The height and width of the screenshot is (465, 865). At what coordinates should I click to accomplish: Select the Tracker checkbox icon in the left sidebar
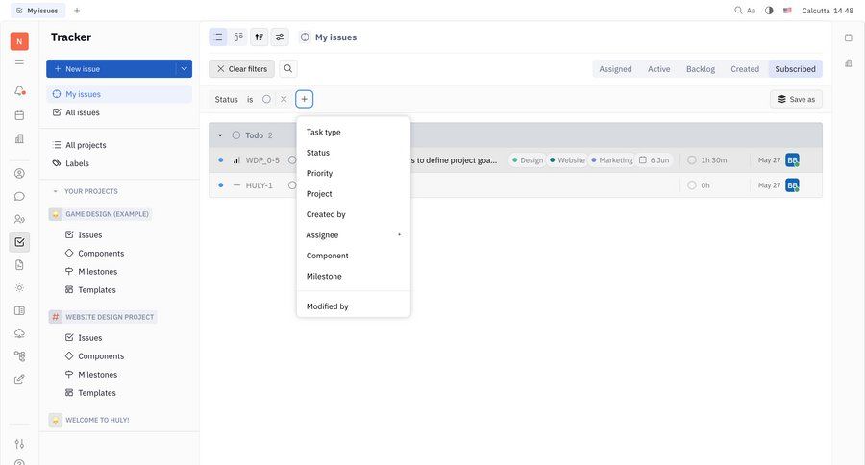[19, 241]
